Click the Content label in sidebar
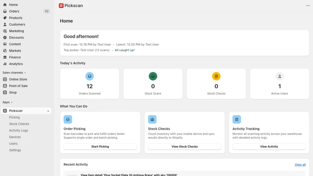This screenshot has width=313, height=176. [15, 44]
